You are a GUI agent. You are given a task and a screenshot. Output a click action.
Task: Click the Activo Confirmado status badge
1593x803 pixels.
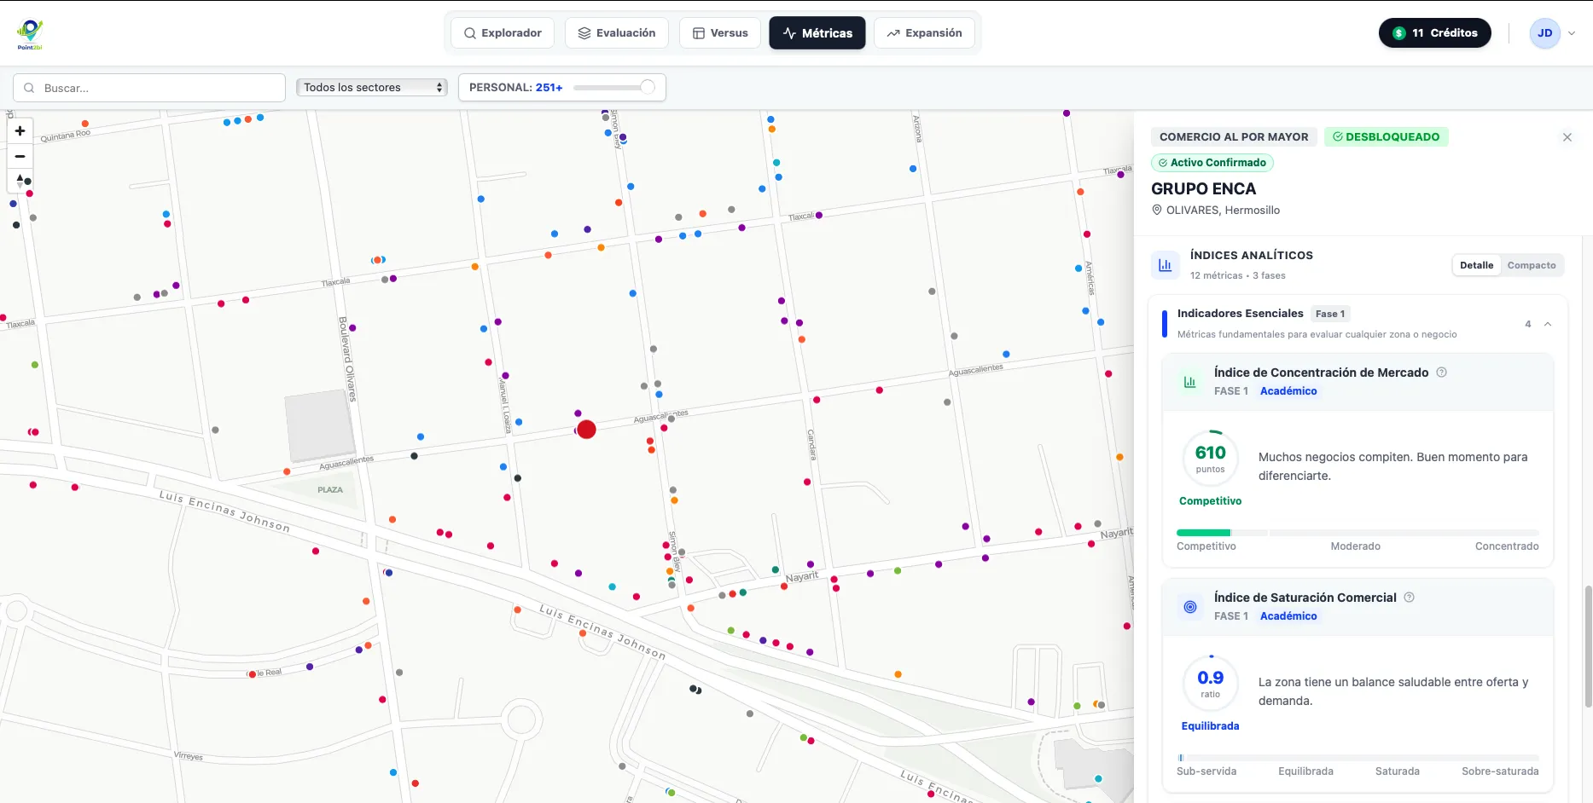click(x=1212, y=163)
